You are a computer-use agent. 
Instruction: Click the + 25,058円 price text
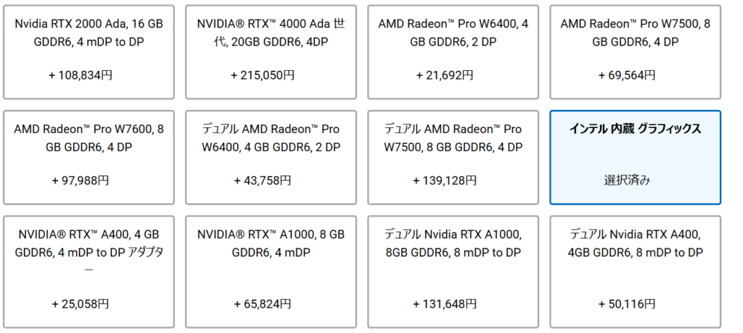(81, 303)
